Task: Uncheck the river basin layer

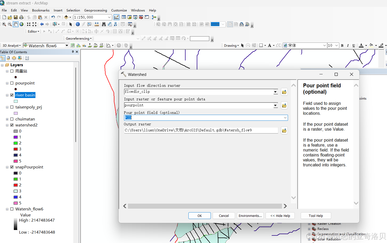Action: pos(12,95)
